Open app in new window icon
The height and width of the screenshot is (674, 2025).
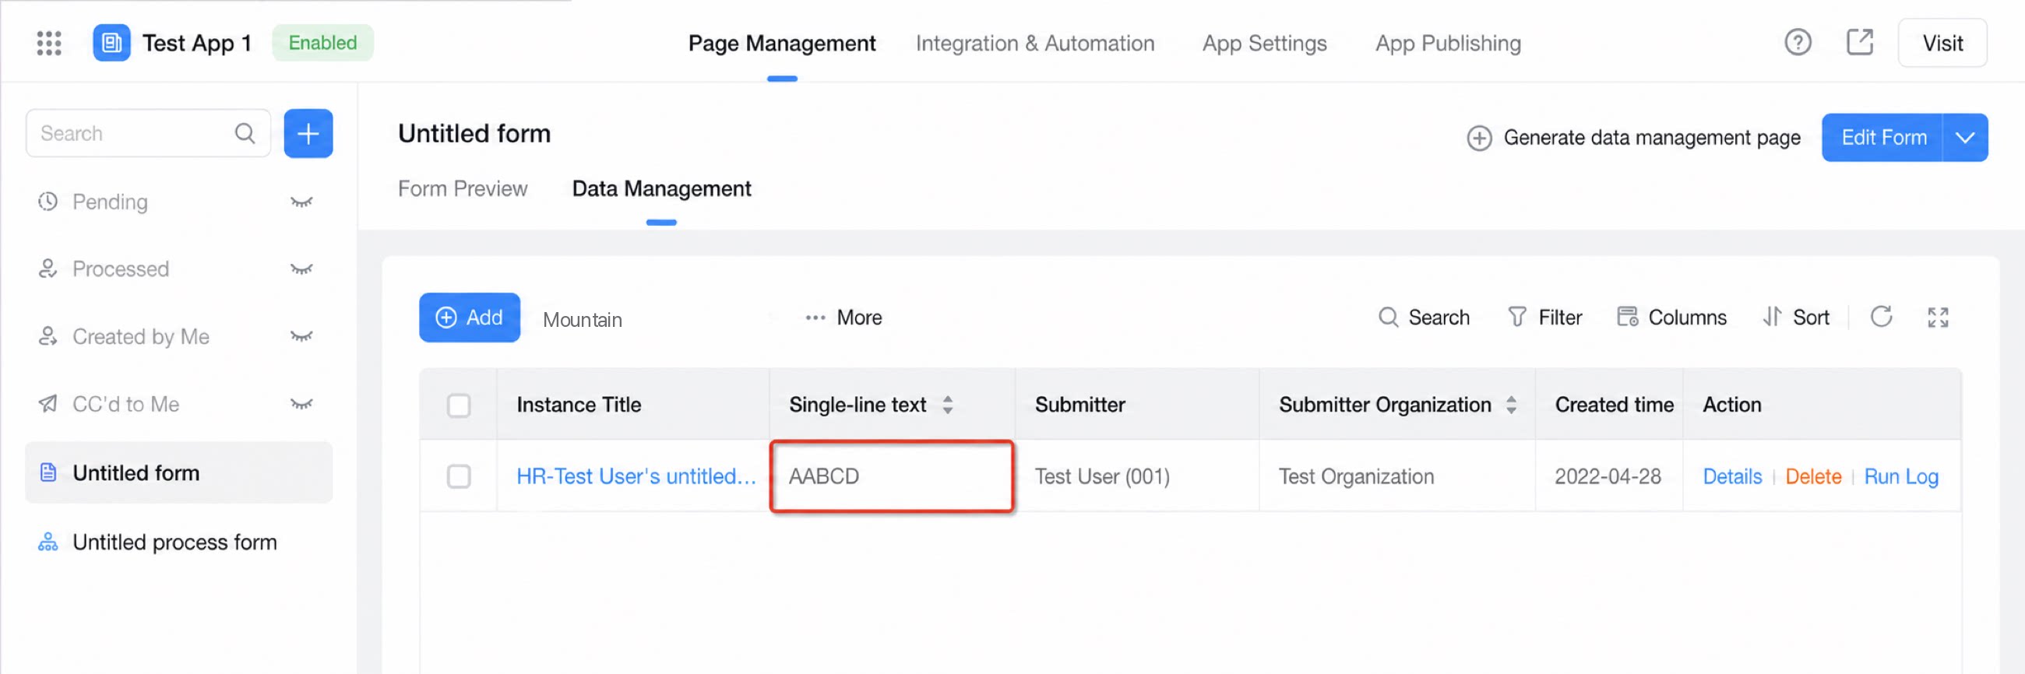coord(1859,43)
